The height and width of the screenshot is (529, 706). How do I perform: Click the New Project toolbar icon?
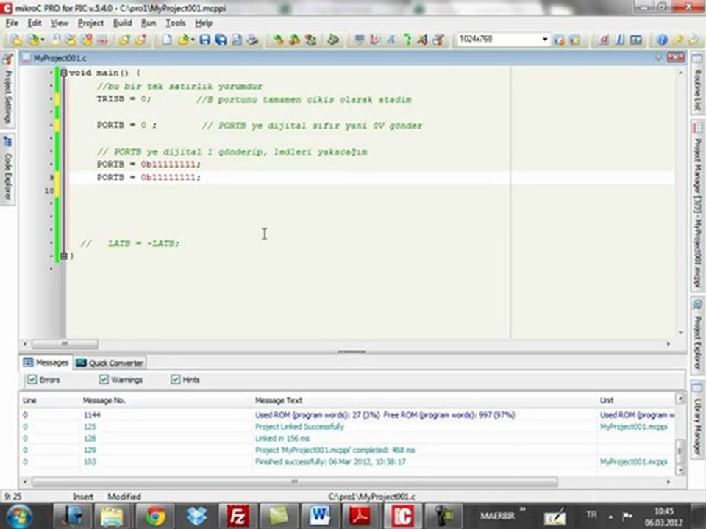click(x=15, y=40)
